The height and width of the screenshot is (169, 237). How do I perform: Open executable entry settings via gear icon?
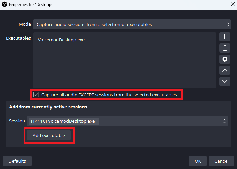tap(225, 59)
